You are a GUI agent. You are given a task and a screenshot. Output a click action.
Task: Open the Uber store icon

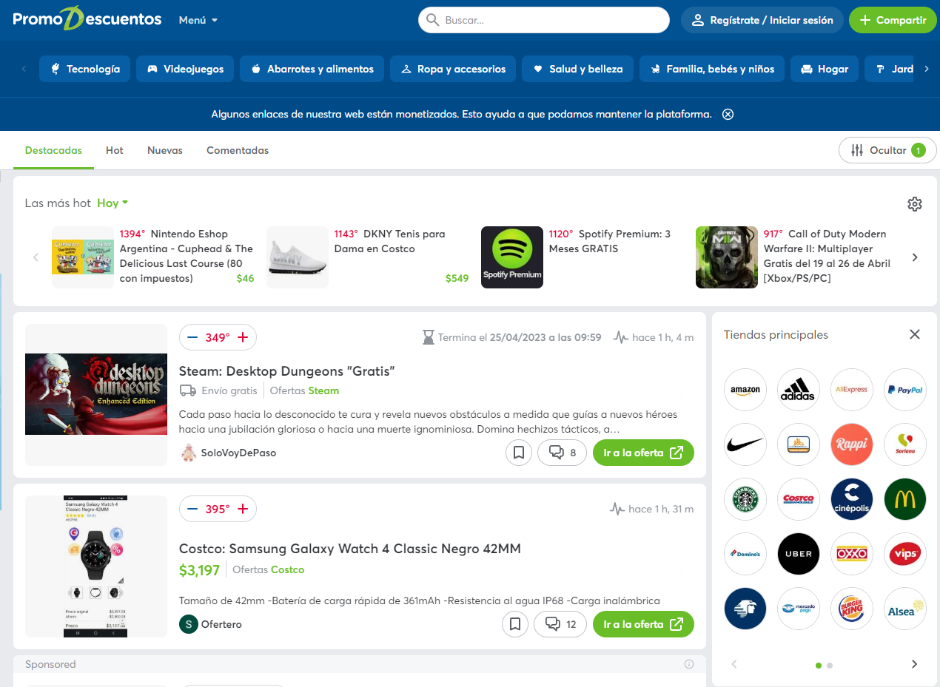tap(798, 554)
